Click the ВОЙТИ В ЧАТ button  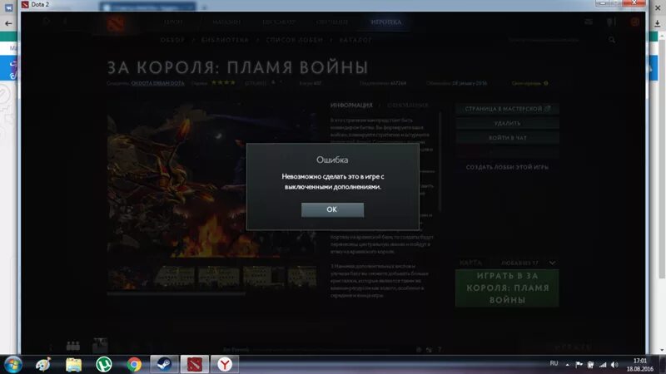coord(507,138)
